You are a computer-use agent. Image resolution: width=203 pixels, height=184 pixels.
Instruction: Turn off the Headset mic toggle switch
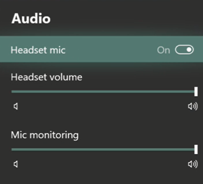[184, 50]
